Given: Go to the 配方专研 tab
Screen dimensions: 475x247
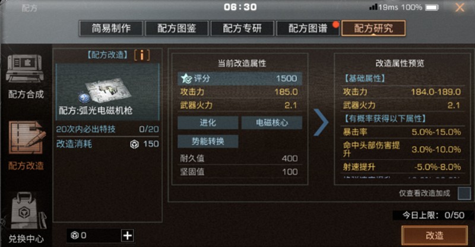Looking at the screenshot, I should [x=242, y=28].
